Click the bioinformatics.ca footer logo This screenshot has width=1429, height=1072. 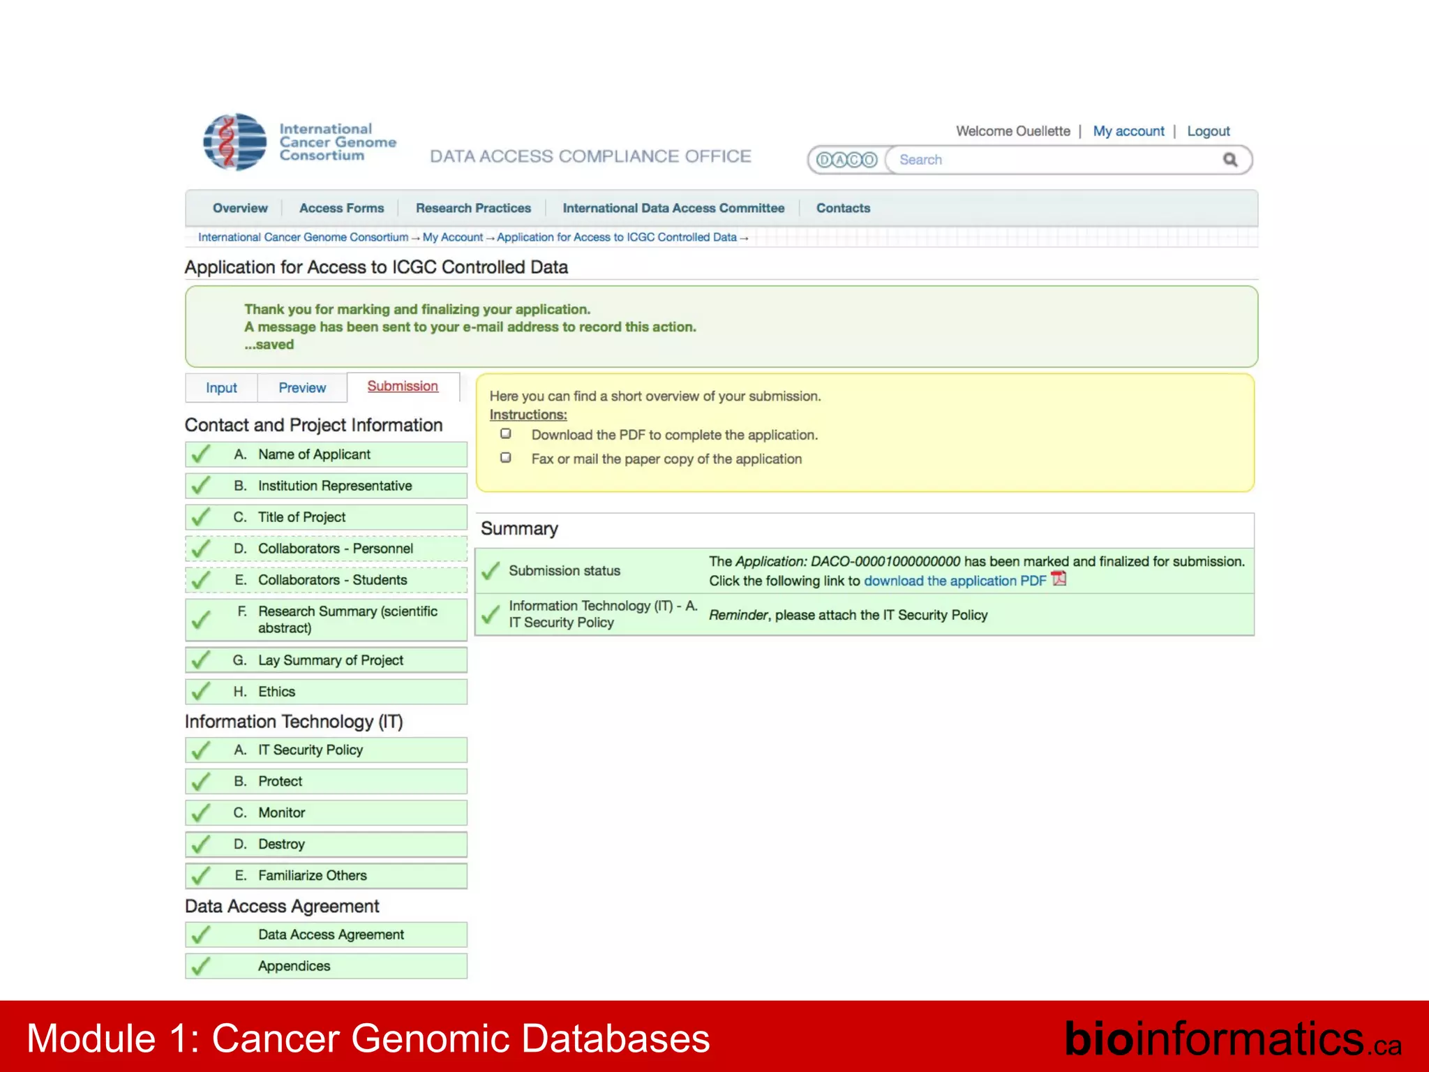(1233, 1038)
